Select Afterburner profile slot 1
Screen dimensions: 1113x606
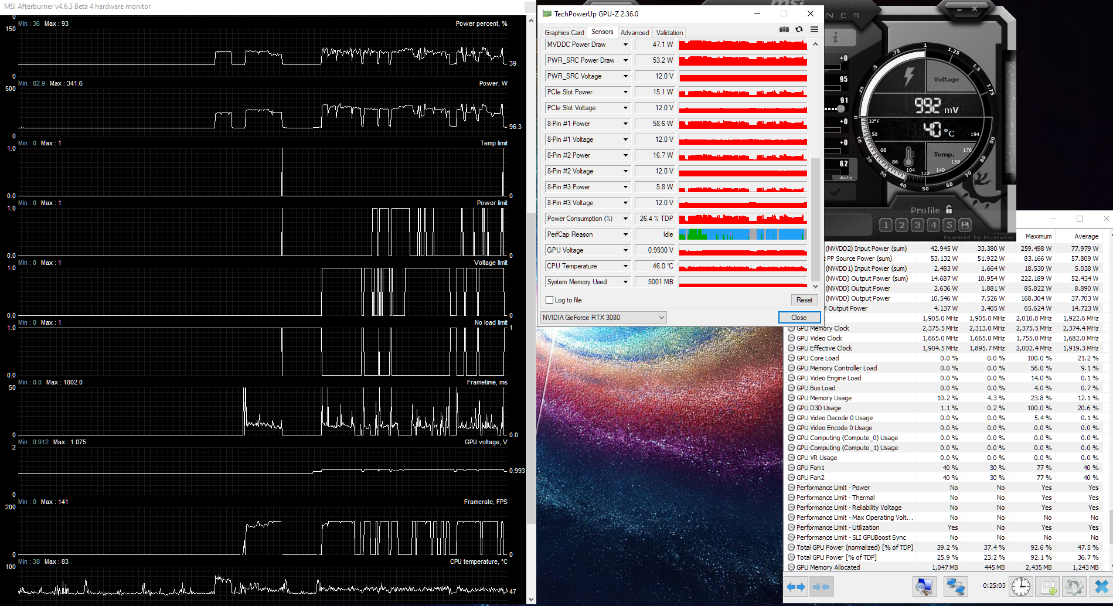[886, 225]
